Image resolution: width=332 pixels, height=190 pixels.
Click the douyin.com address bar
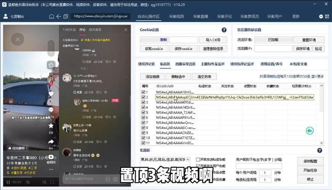(101, 16)
